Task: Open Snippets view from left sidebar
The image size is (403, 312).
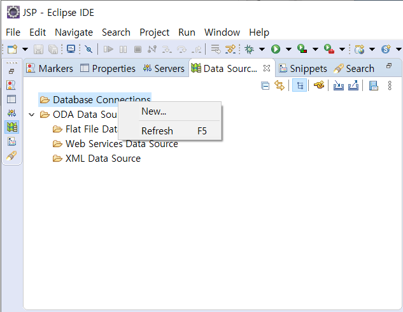Action: (11, 141)
